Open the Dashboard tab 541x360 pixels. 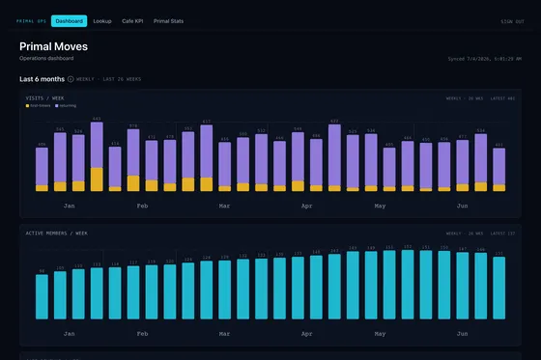[x=69, y=21]
